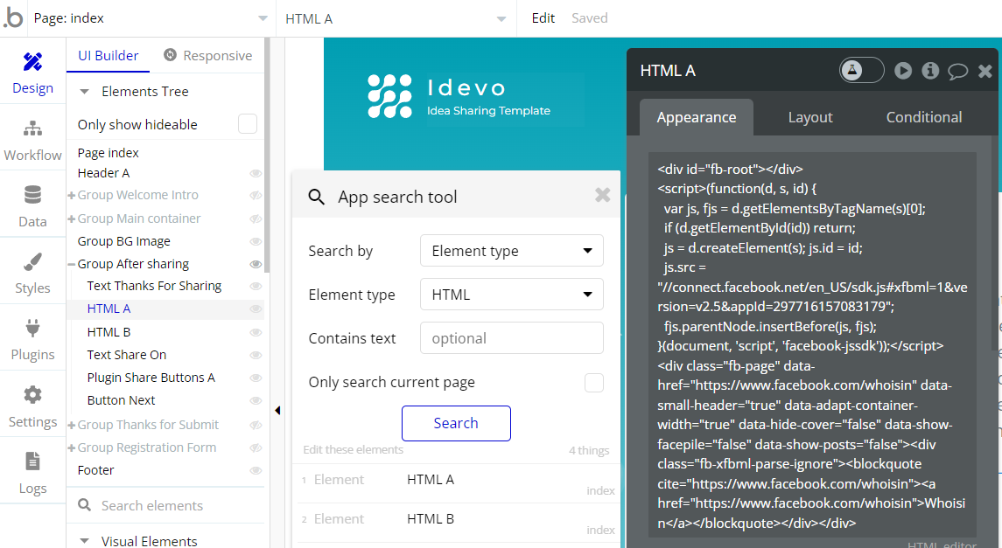Toggle visibility of Footer

click(256, 471)
